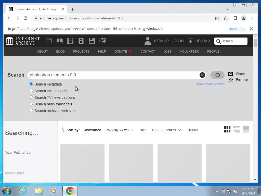Switch to extended list view

point(236,129)
